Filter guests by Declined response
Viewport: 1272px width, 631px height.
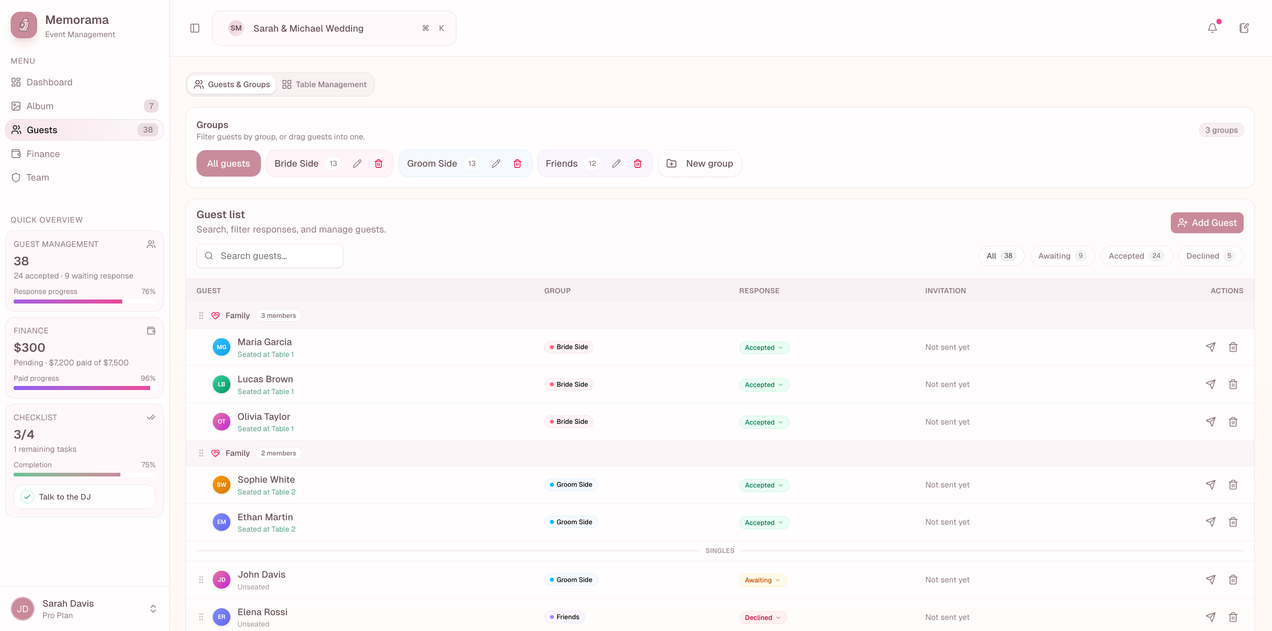[1210, 256]
